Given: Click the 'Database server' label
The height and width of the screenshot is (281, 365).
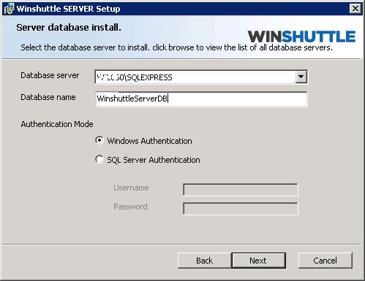Looking at the screenshot, I should coord(50,75).
